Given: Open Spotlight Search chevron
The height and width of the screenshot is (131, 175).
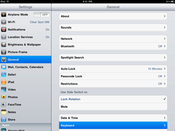Looking at the screenshot, I should tap(164, 57).
